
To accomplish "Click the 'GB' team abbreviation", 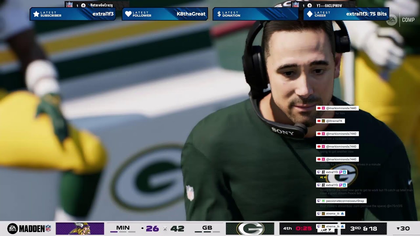I will 207,227.
